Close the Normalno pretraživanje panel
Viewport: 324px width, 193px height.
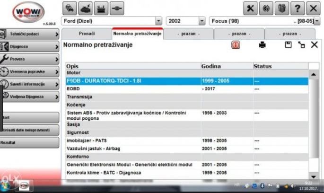click(x=314, y=44)
